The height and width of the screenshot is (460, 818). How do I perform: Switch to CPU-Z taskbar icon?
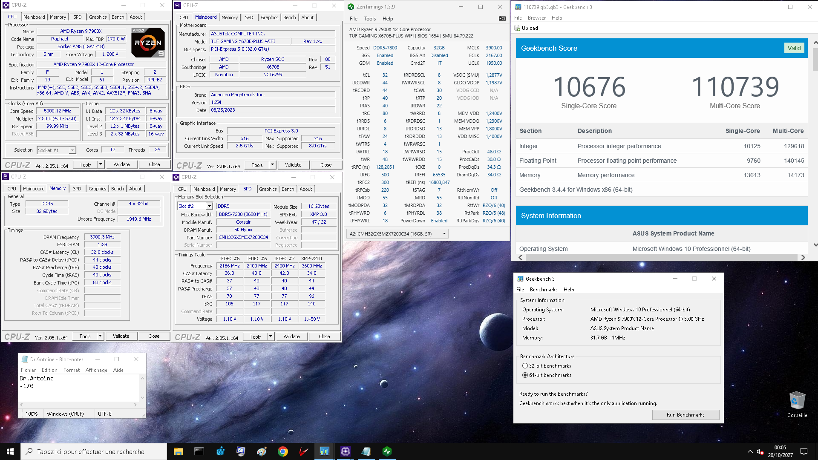click(346, 451)
